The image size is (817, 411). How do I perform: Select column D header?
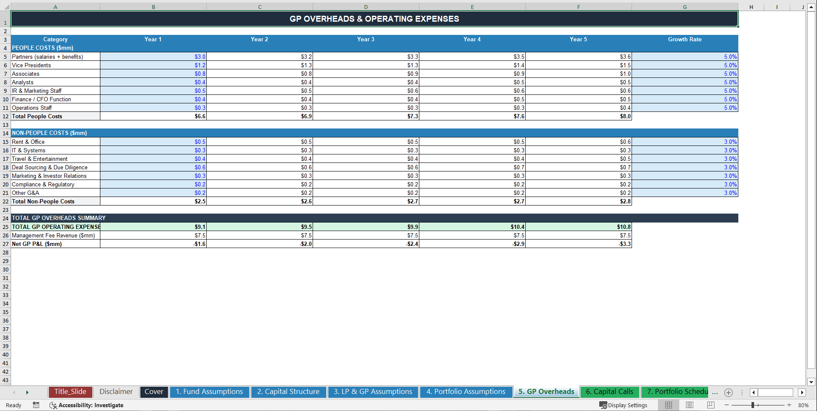point(366,7)
